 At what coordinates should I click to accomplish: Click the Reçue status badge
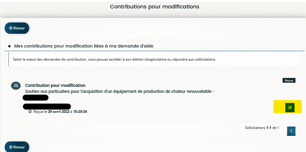click(x=289, y=80)
